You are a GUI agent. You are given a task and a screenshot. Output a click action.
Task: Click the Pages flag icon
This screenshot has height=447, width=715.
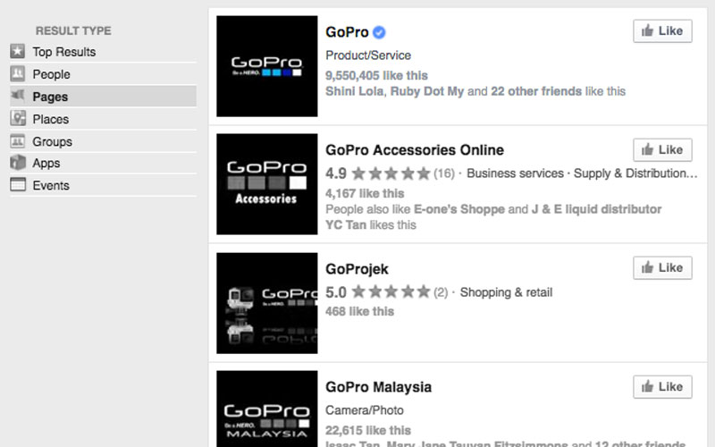tap(18, 96)
